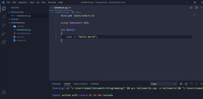Expand the .vscode folder

[12, 26]
